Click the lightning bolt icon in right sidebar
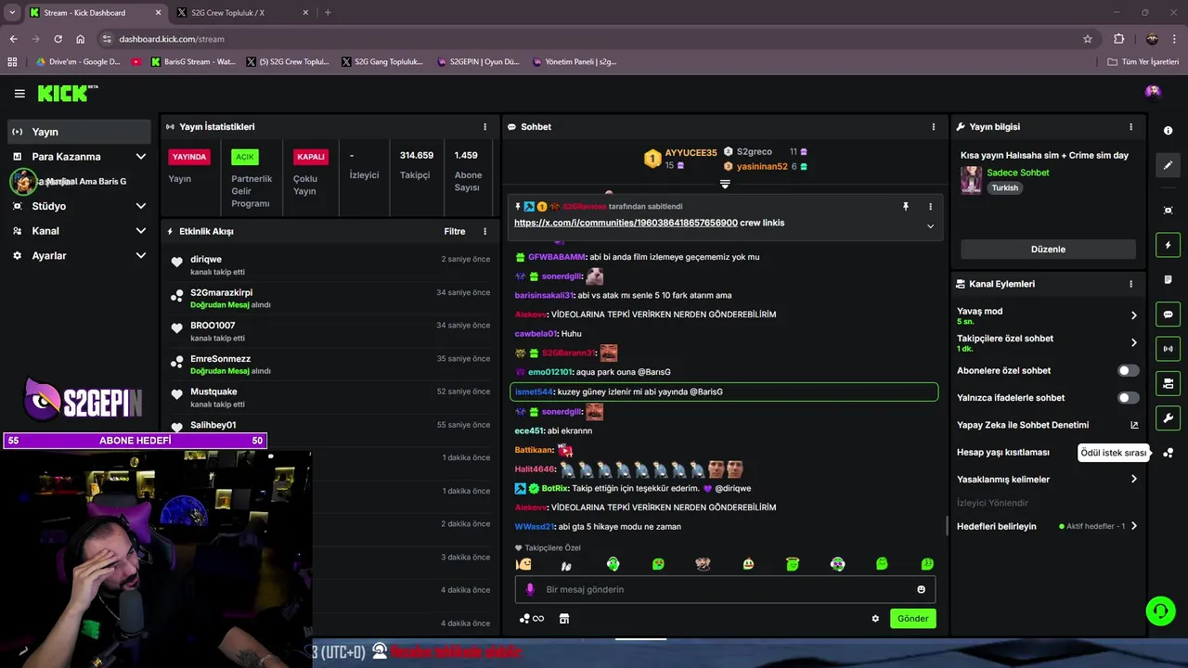Image resolution: width=1188 pixels, height=668 pixels. click(x=1168, y=245)
